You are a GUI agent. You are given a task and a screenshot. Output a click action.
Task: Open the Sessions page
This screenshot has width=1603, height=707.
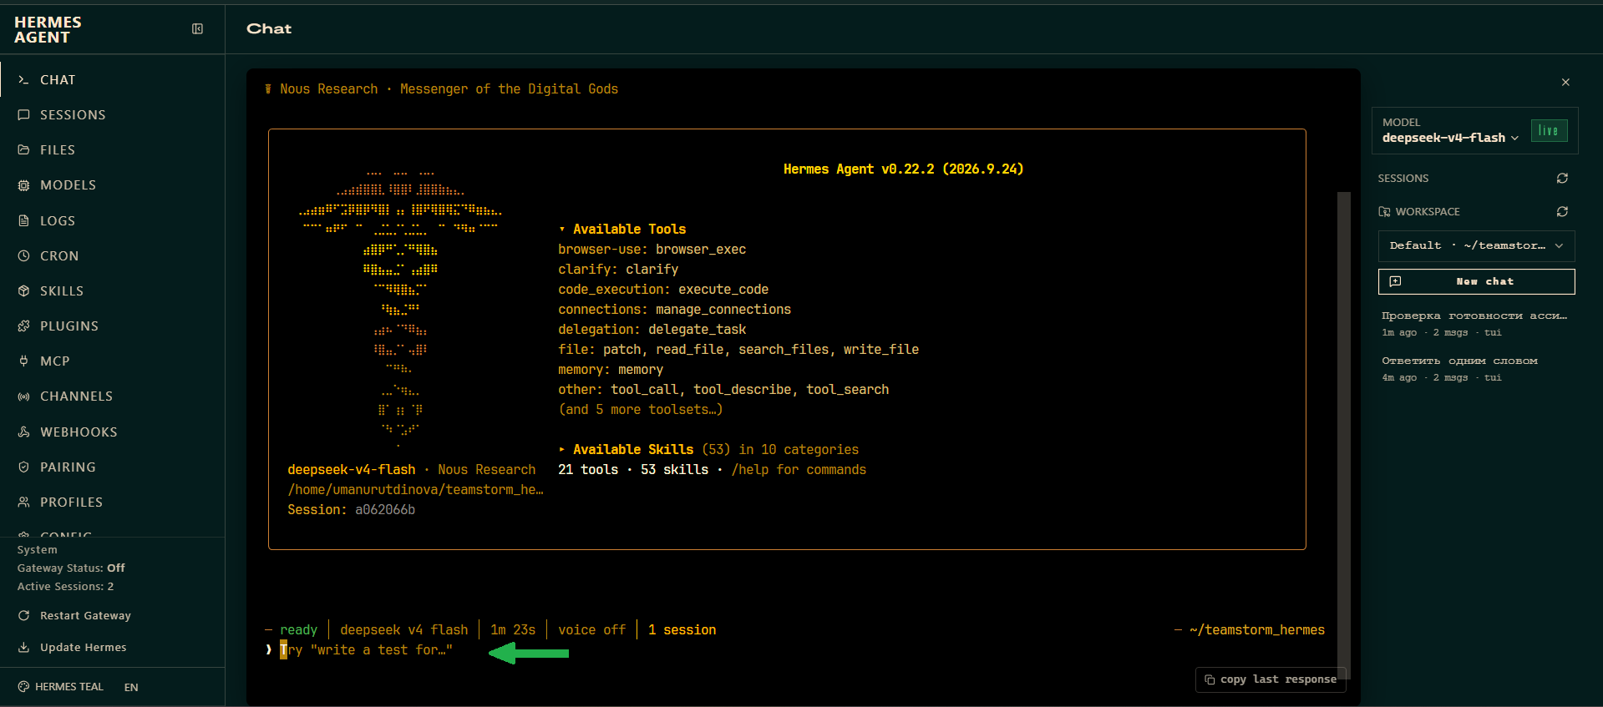[113, 115]
